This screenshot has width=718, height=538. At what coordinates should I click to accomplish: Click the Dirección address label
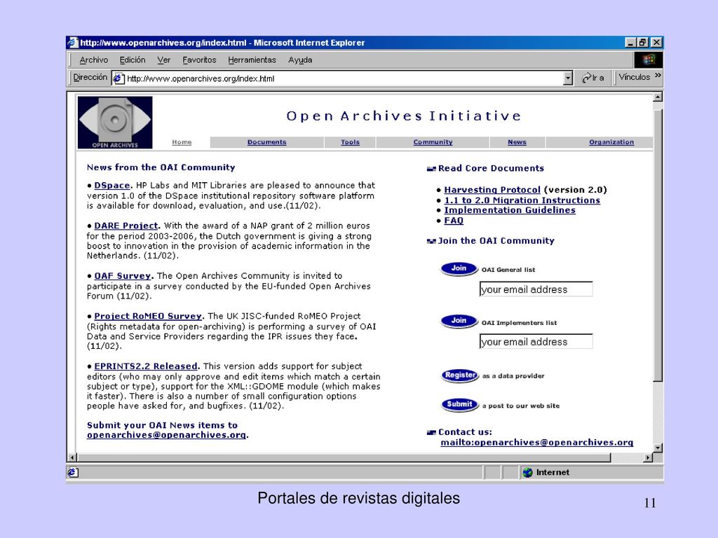tap(90, 77)
